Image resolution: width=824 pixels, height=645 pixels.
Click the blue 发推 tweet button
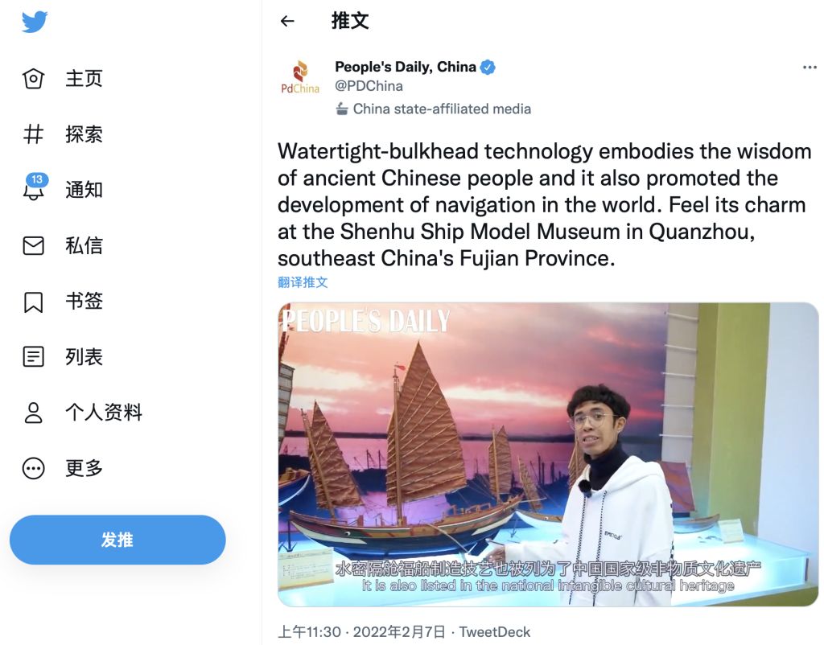point(117,540)
